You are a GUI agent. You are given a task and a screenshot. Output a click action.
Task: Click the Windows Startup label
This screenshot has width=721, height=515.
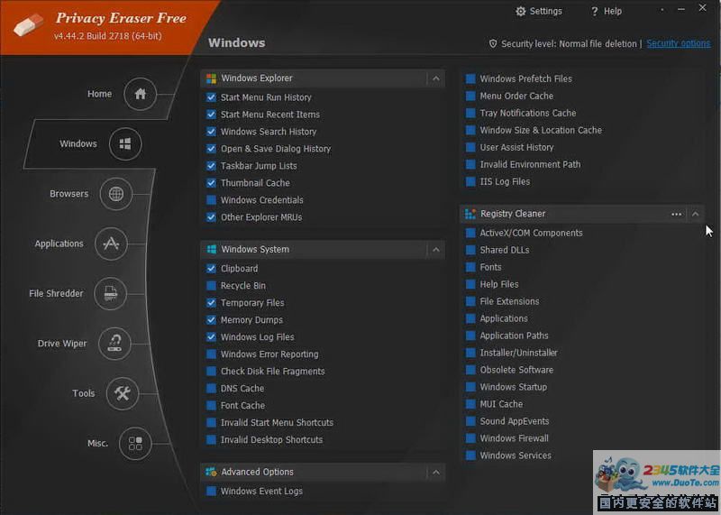(x=513, y=387)
